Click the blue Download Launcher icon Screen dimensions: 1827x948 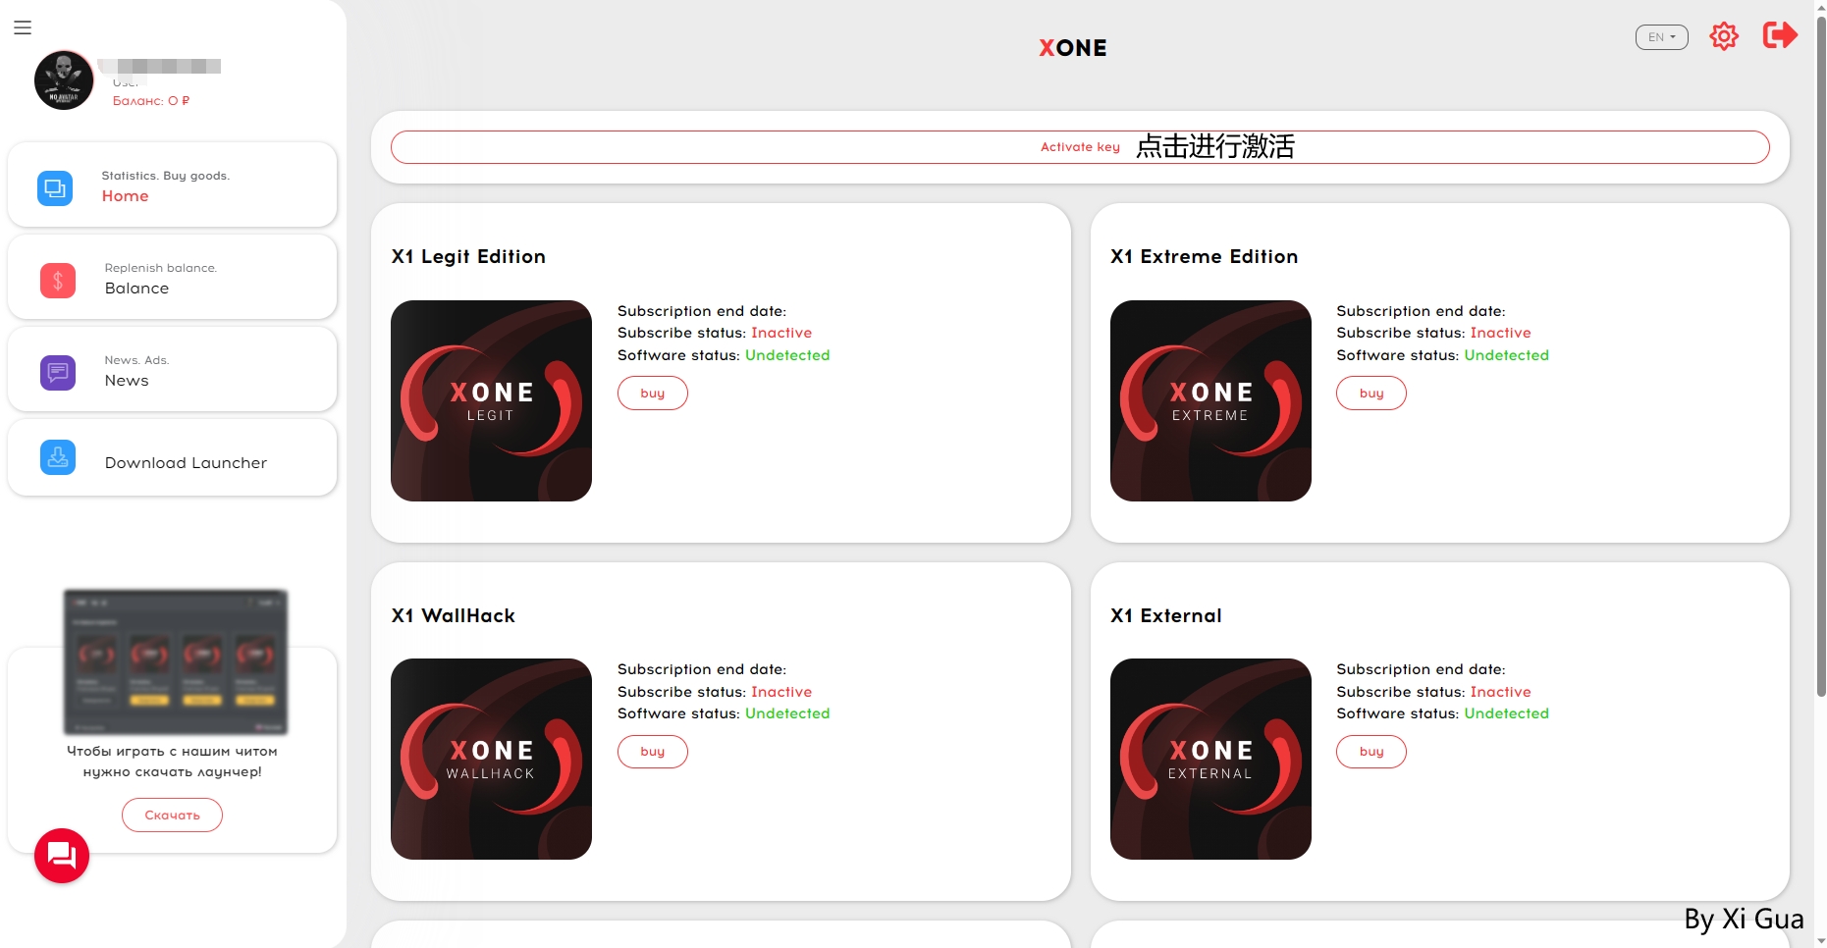pos(58,457)
